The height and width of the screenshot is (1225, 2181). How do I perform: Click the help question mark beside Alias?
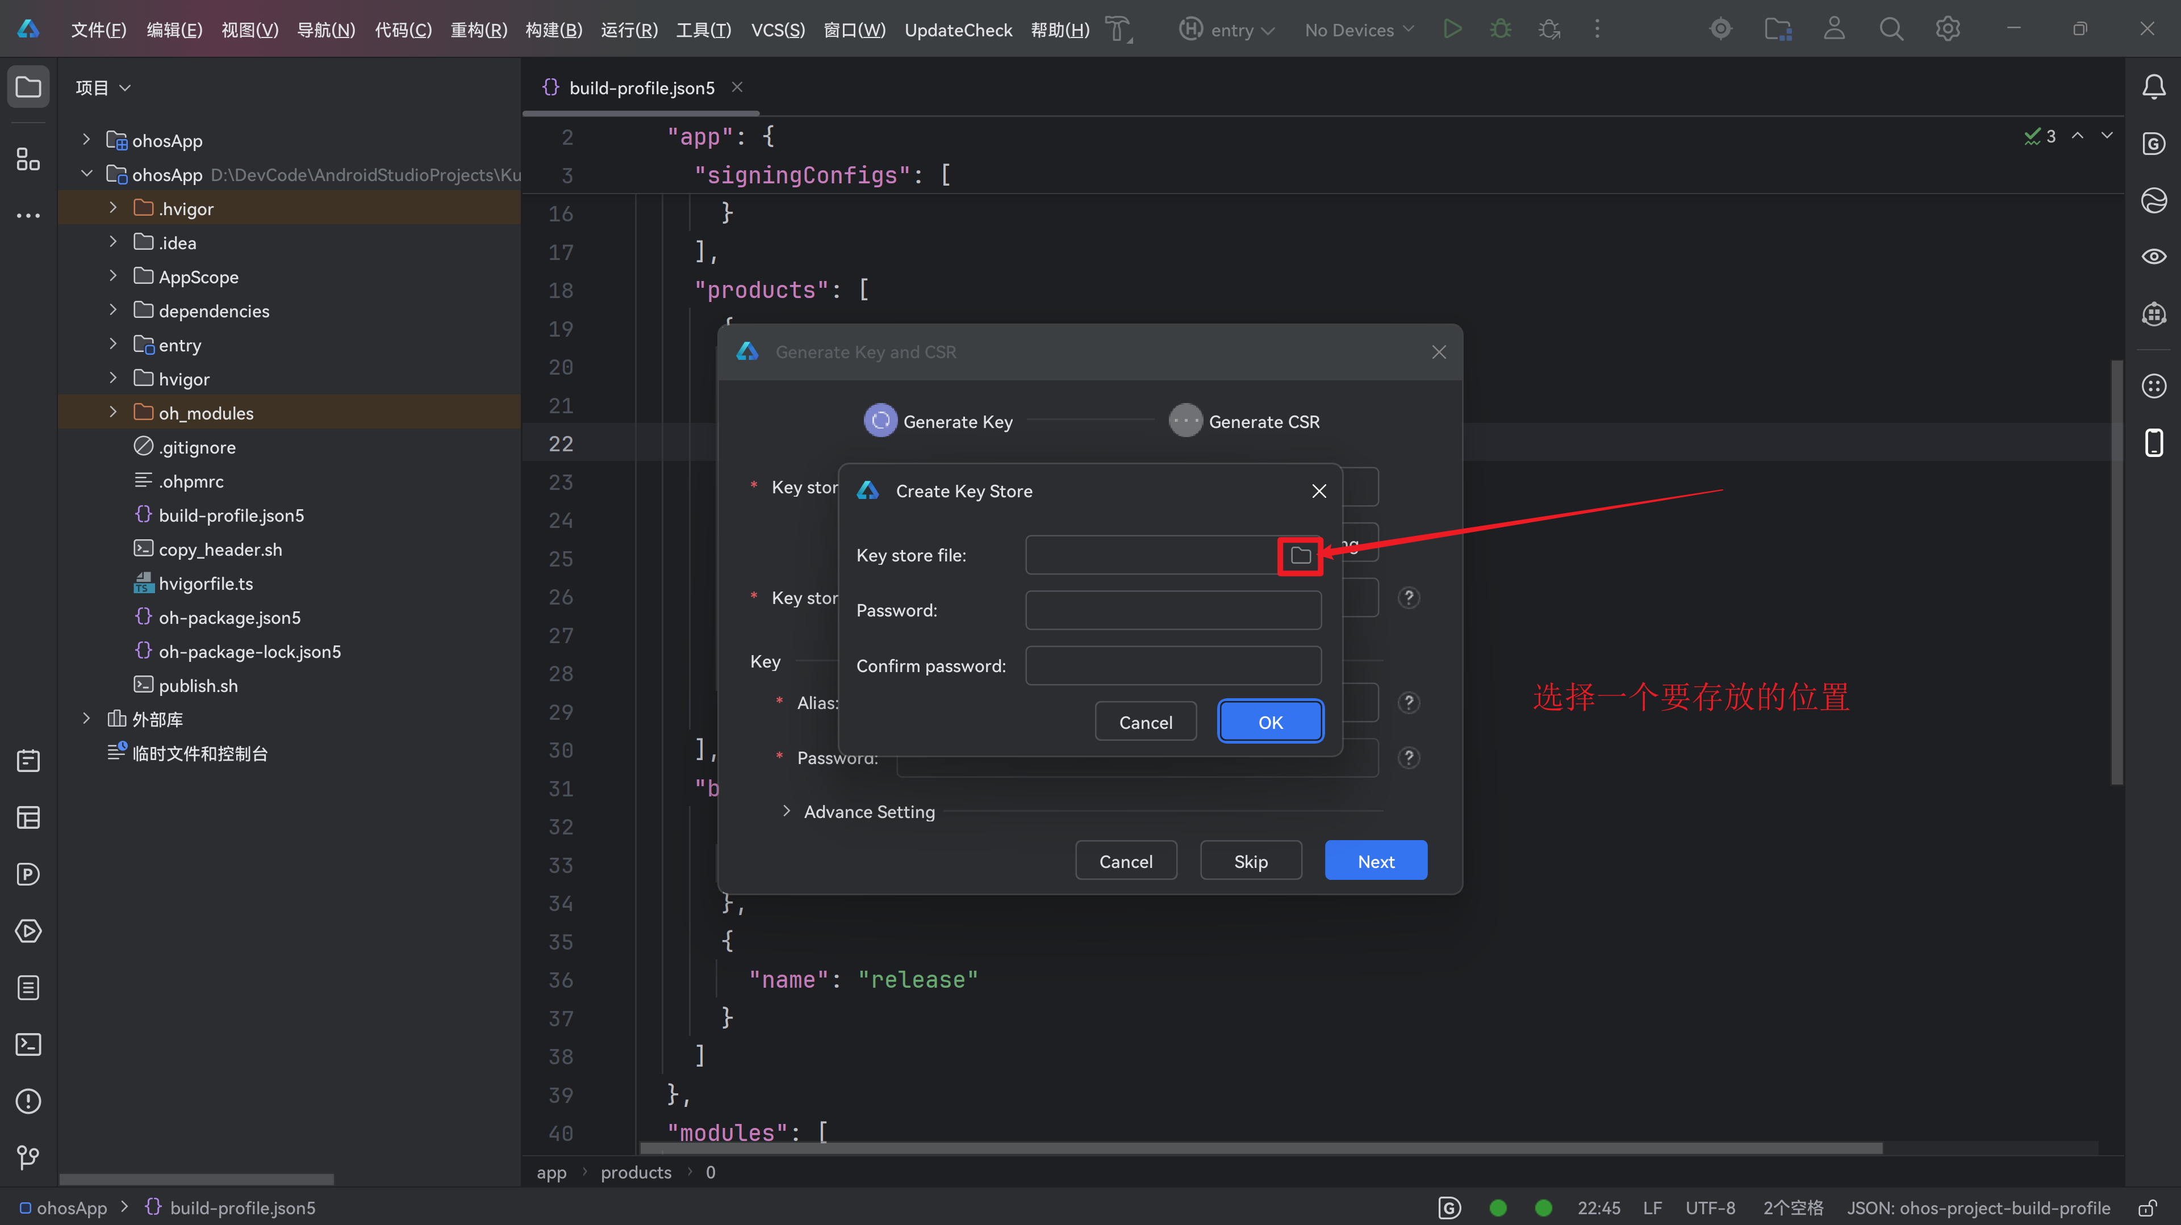pos(1408,702)
